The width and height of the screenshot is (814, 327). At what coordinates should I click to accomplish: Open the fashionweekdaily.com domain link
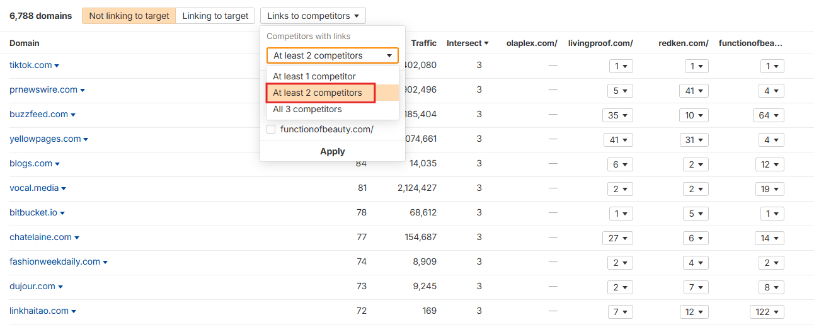55,261
